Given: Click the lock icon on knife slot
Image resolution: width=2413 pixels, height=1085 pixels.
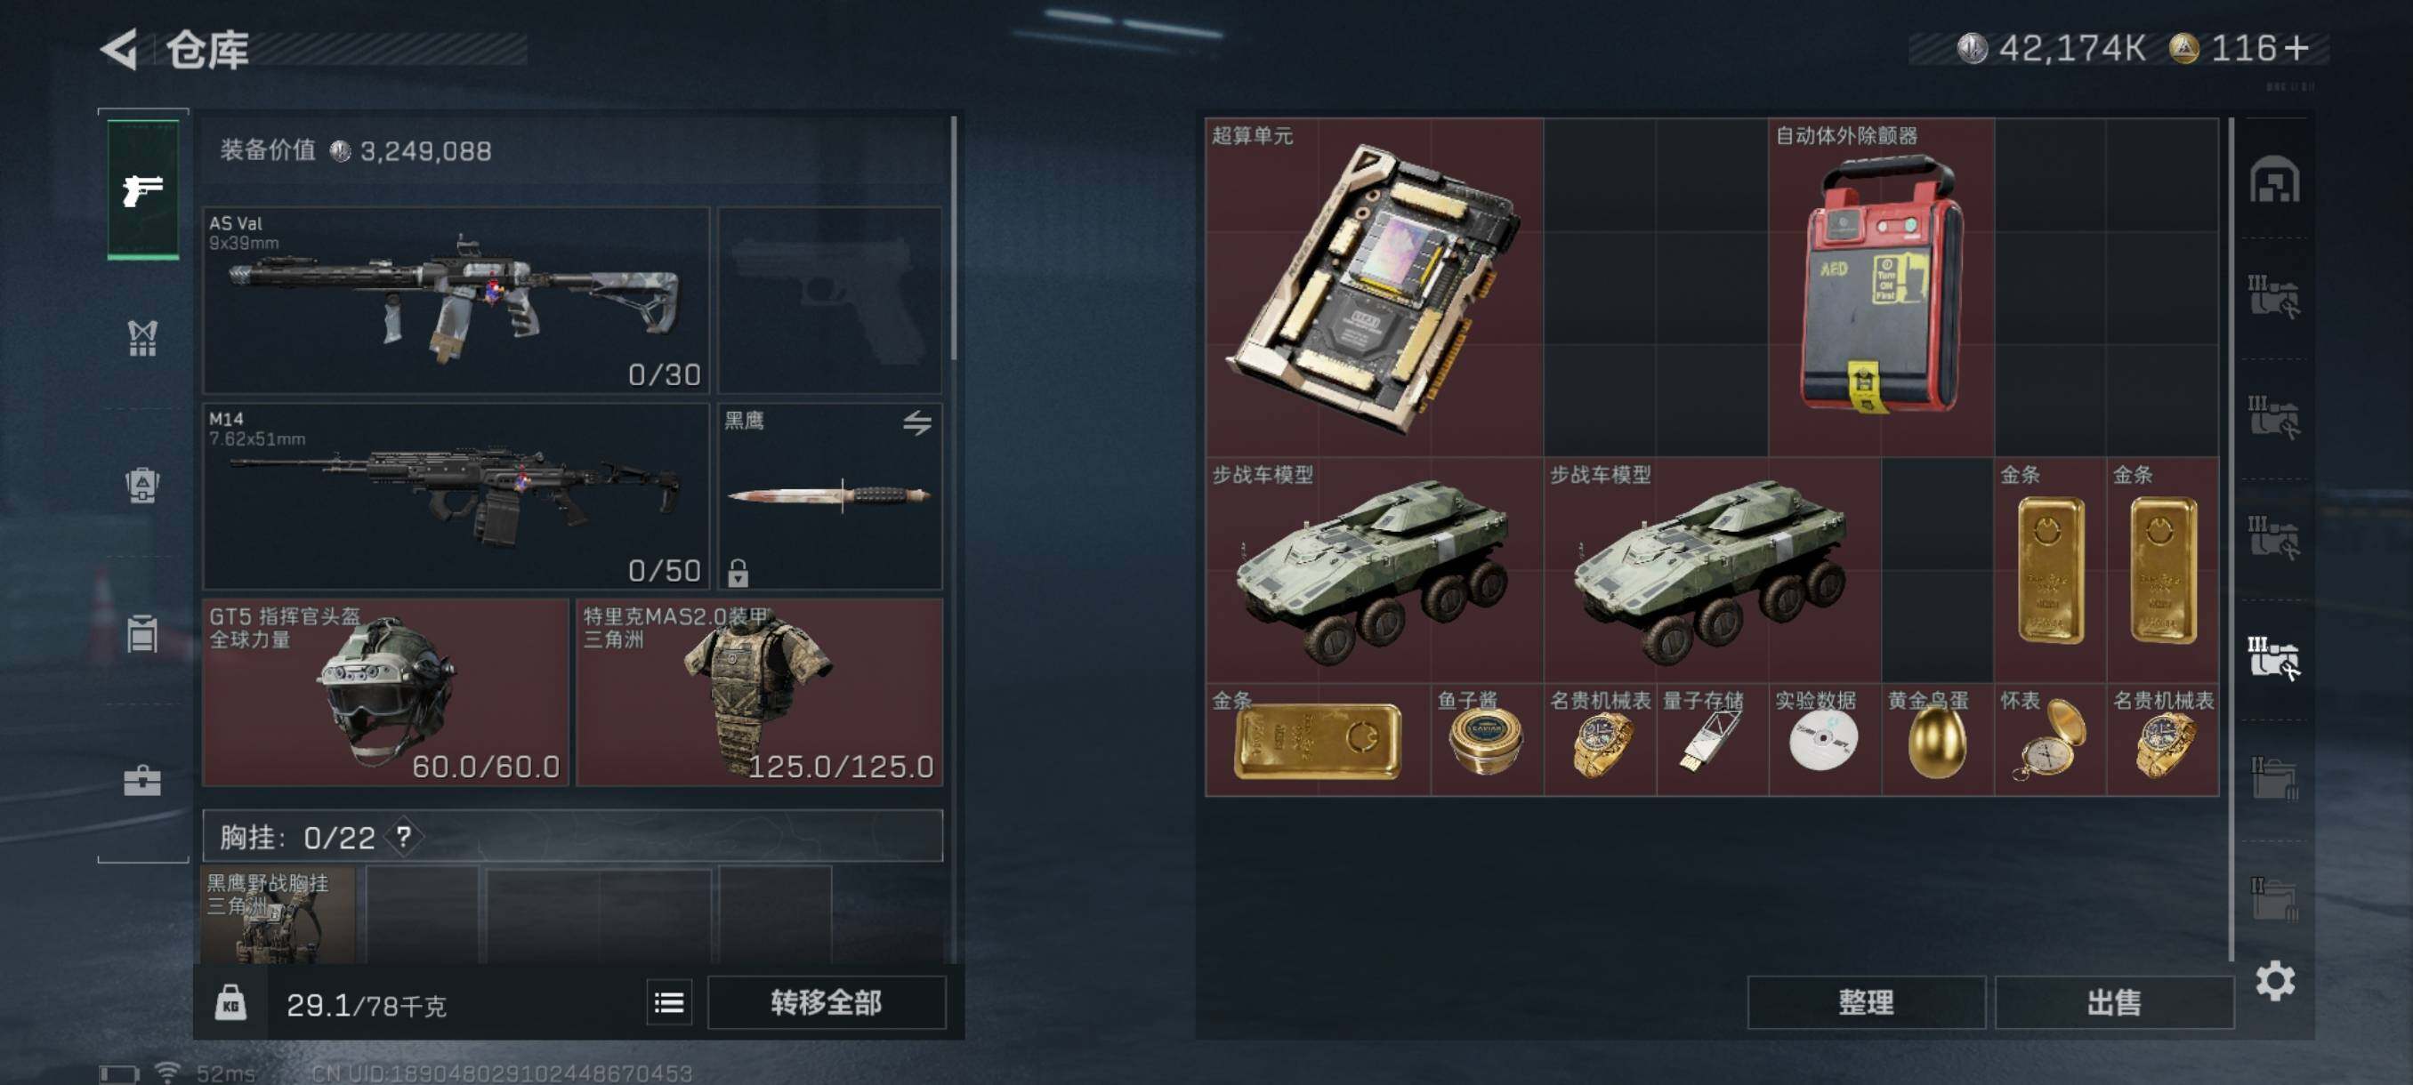Looking at the screenshot, I should point(738,572).
